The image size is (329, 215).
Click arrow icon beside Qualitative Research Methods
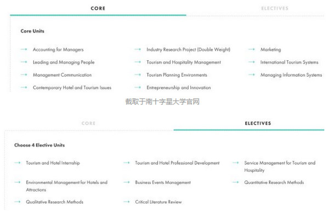pos(18,202)
